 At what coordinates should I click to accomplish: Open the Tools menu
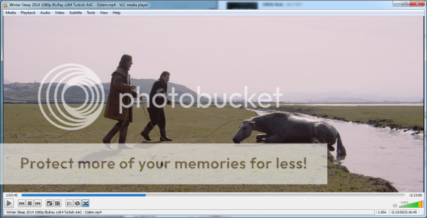point(91,13)
